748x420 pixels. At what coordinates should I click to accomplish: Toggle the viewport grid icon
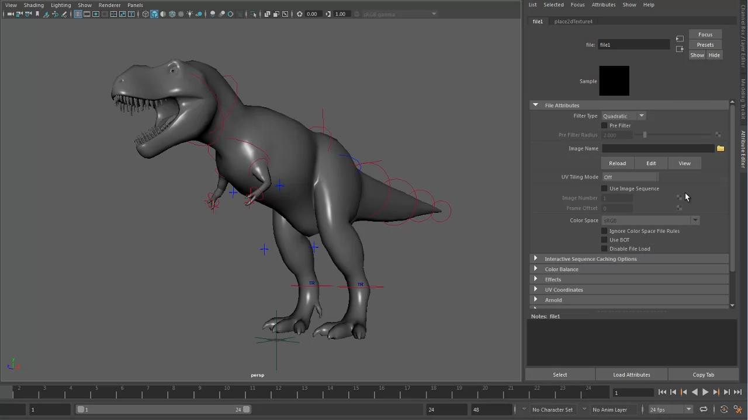(78, 14)
